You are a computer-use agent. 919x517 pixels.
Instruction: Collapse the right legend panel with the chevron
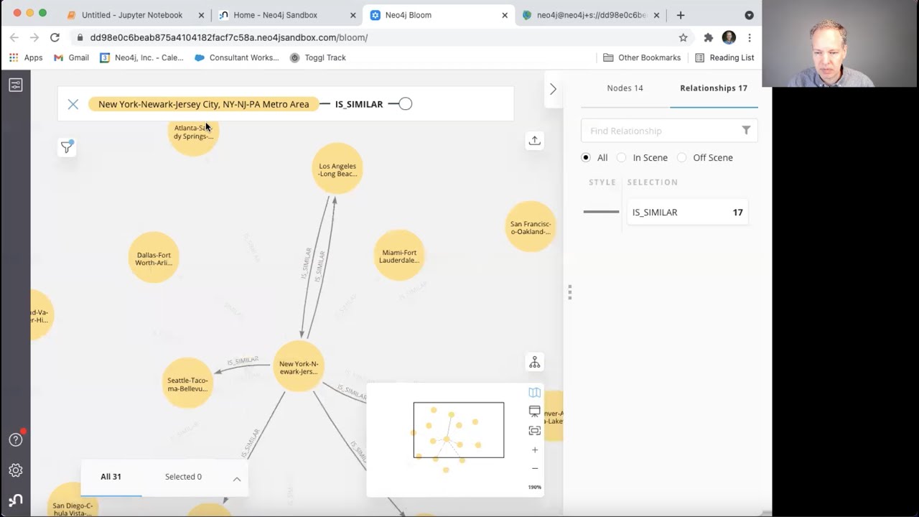tap(553, 89)
